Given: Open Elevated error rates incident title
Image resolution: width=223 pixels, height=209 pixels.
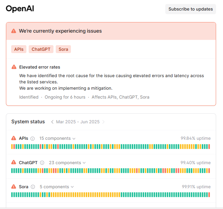Looking at the screenshot, I should [40, 67].
